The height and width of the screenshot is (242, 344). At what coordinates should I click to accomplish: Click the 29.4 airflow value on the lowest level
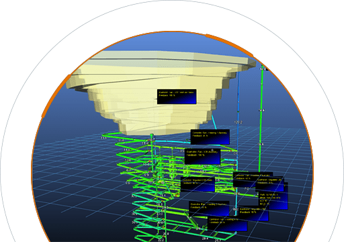pos(205,239)
